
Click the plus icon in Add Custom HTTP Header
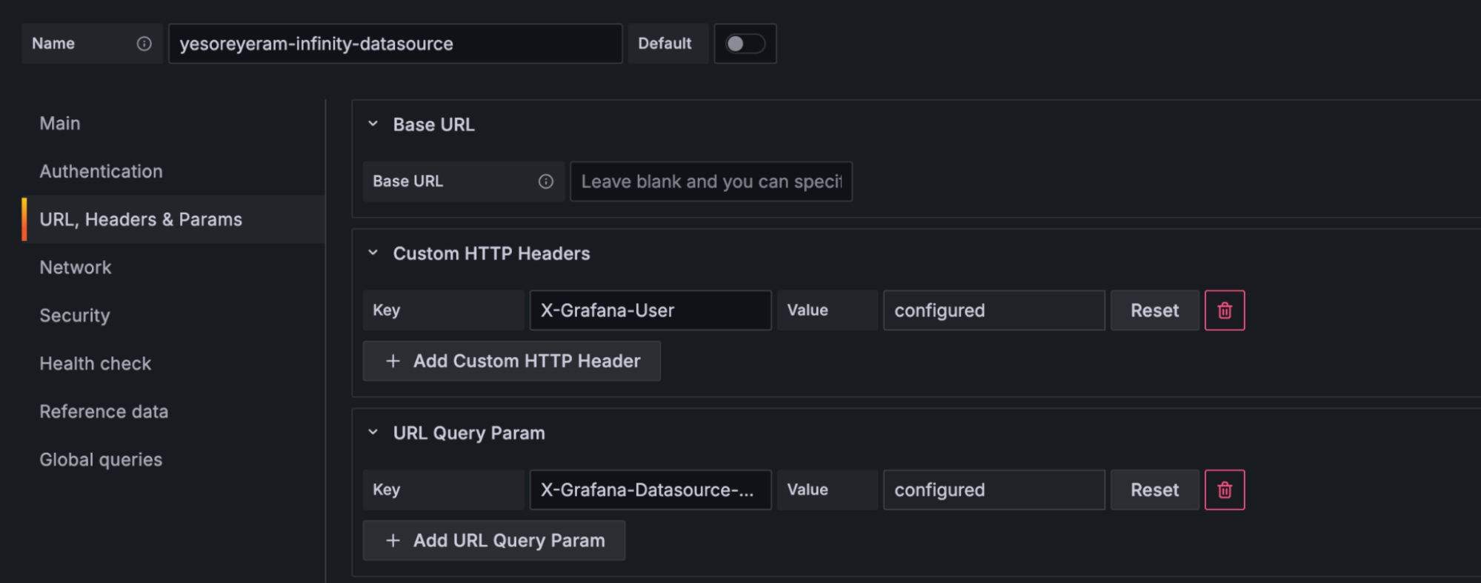pos(393,361)
